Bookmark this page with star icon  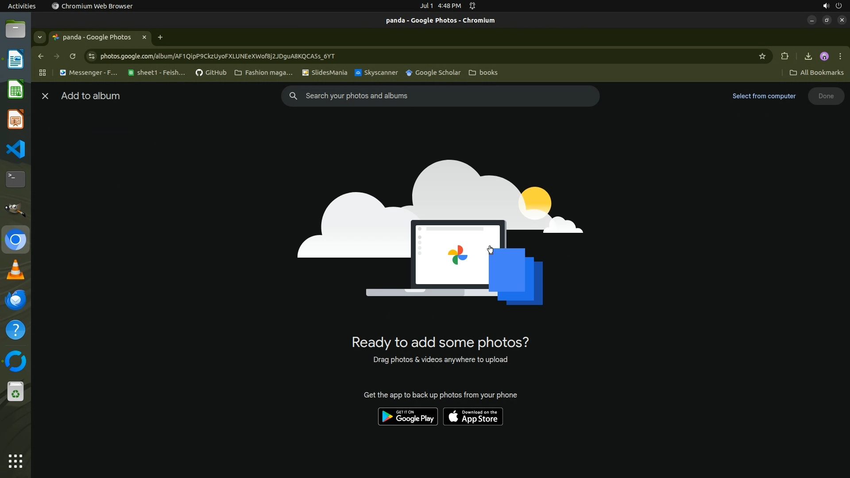pyautogui.click(x=762, y=56)
